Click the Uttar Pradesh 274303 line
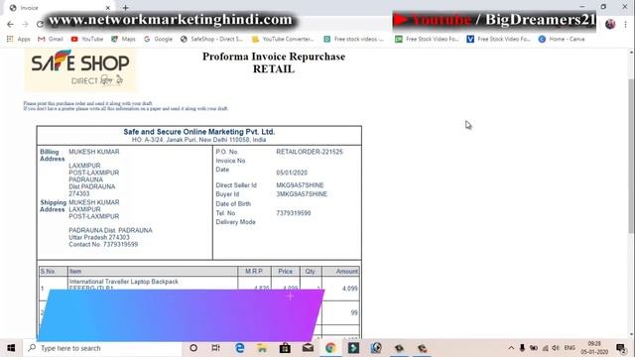 (99, 237)
